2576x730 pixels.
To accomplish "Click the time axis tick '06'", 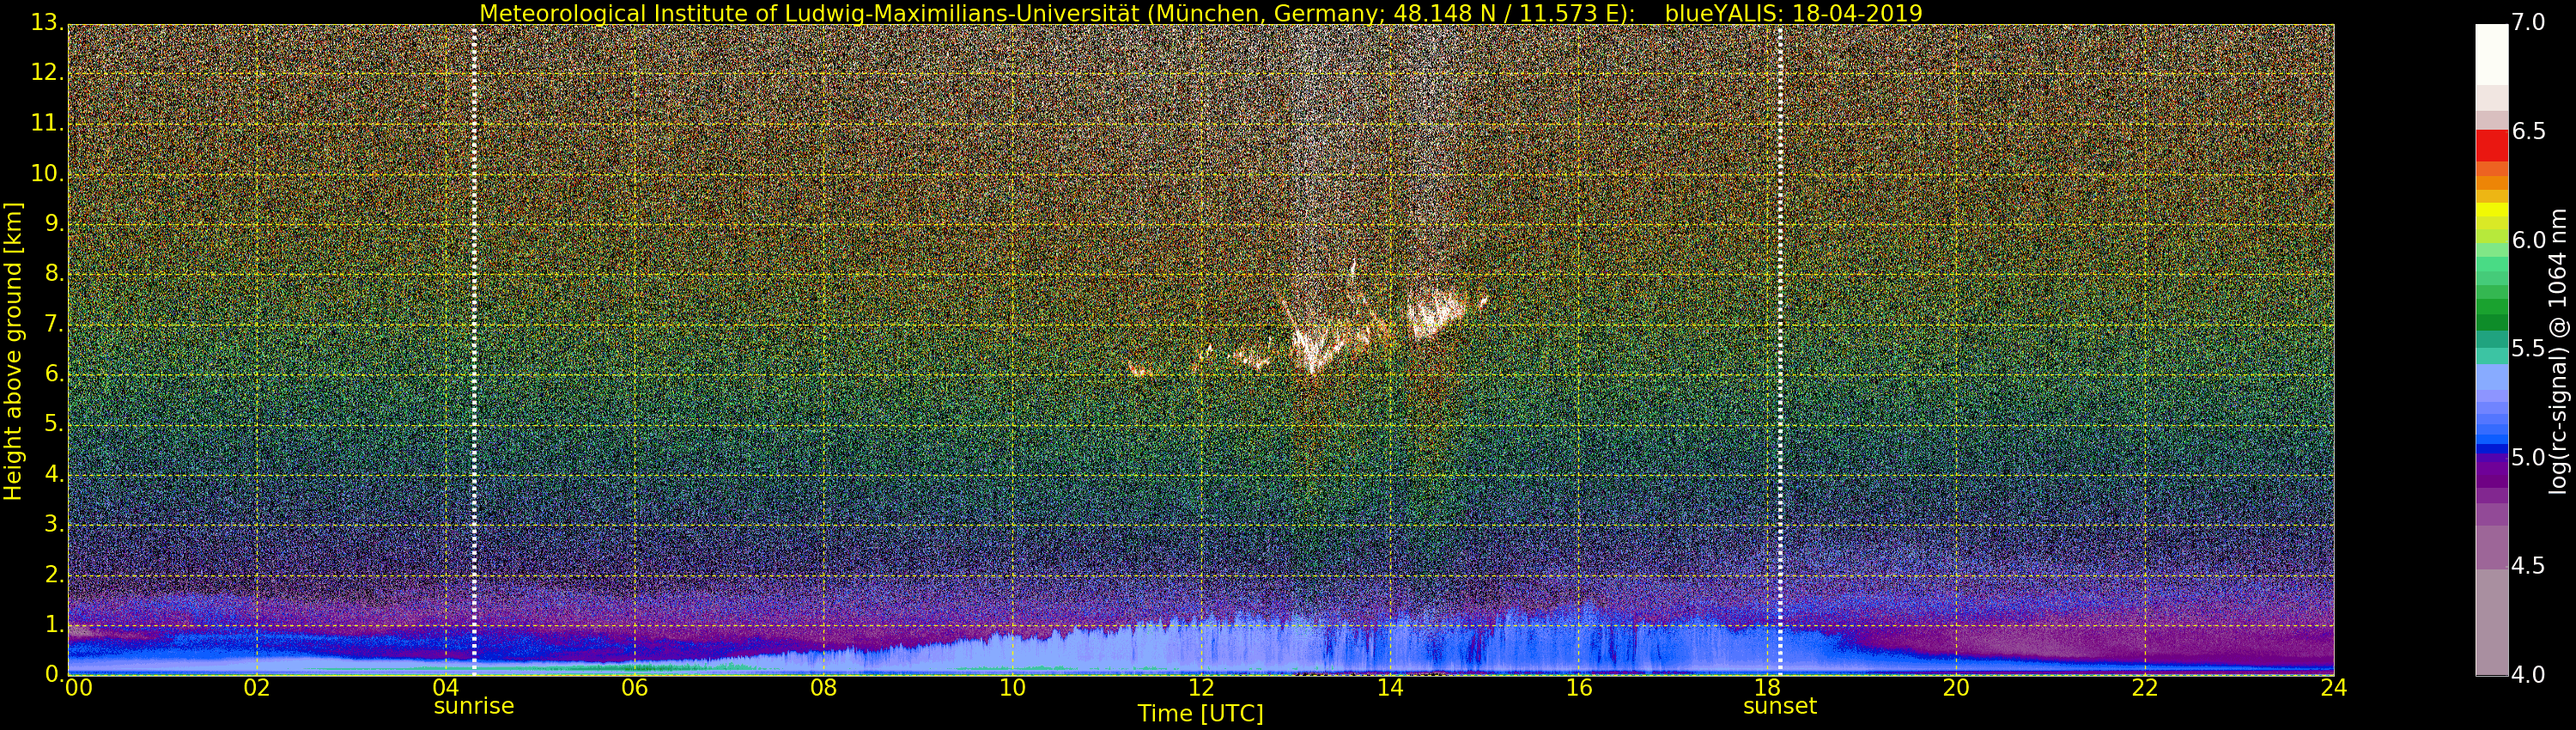I will pyautogui.click(x=634, y=688).
